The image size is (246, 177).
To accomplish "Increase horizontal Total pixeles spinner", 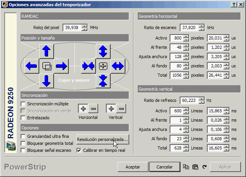I will click(186, 74).
